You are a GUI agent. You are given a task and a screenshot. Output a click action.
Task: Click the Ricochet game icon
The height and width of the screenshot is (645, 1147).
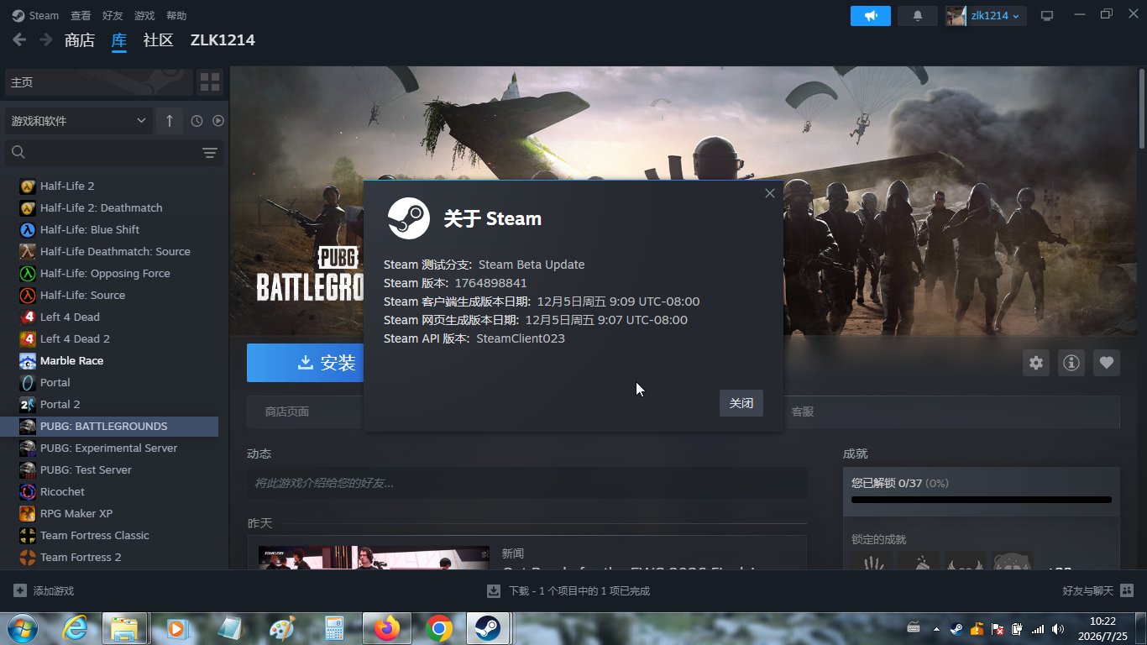coord(28,491)
